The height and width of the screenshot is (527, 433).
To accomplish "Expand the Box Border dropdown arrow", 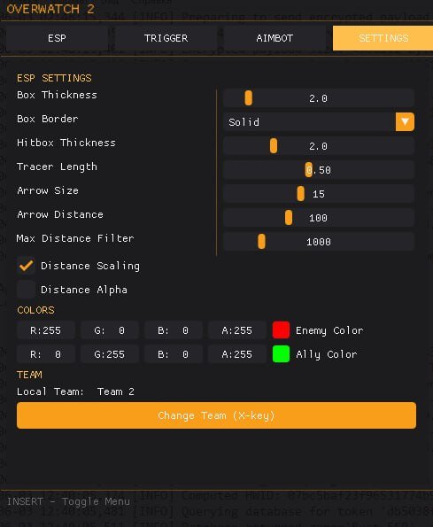I will point(405,121).
